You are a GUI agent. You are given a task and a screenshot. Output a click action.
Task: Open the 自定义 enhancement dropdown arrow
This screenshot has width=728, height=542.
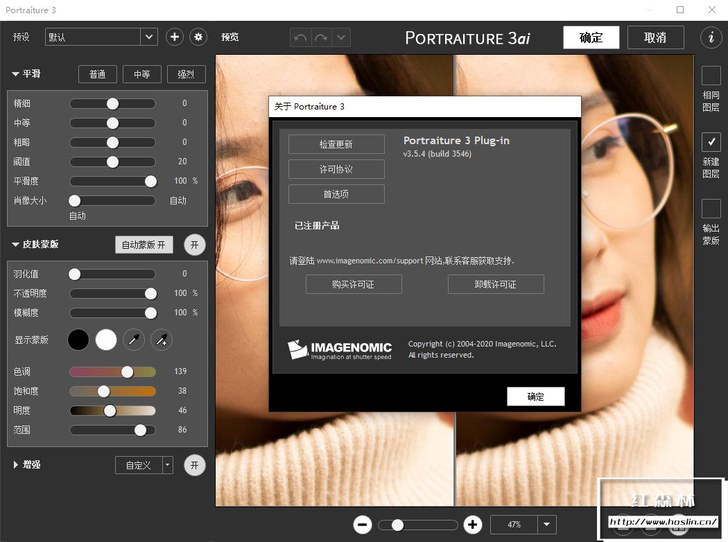click(168, 465)
